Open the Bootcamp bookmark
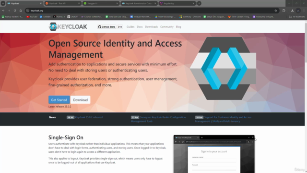 point(263,17)
